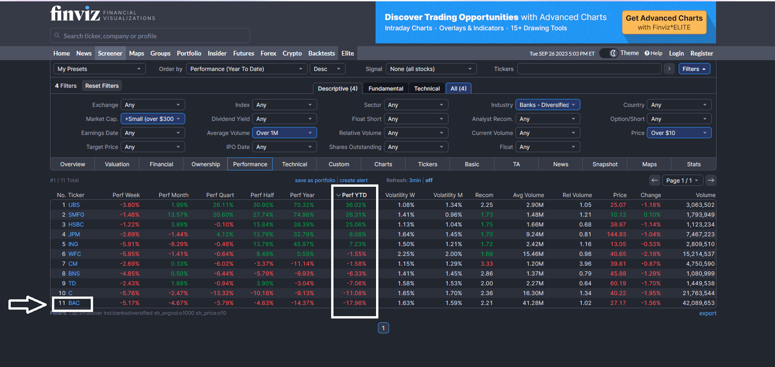The height and width of the screenshot is (367, 775).
Task: Click Reset Filters button
Action: [x=102, y=86]
